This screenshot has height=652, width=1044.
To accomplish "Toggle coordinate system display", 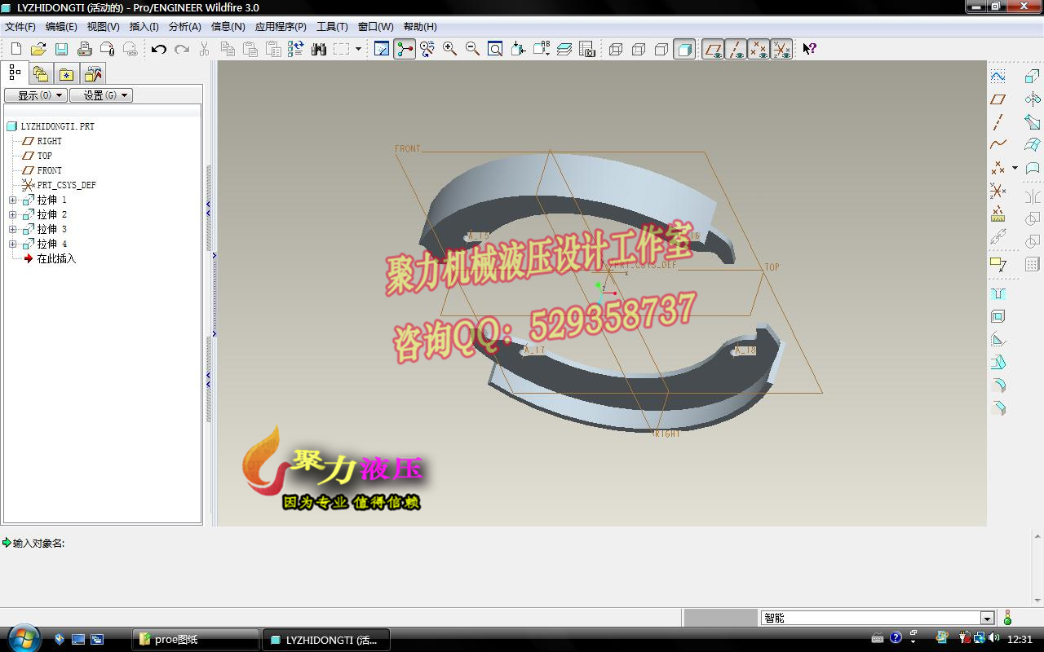I will tap(781, 49).
